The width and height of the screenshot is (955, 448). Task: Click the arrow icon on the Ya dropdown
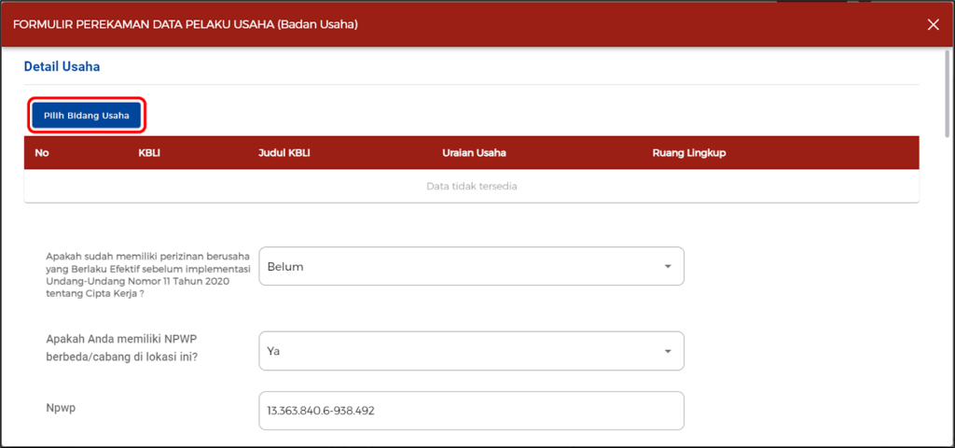pos(667,352)
